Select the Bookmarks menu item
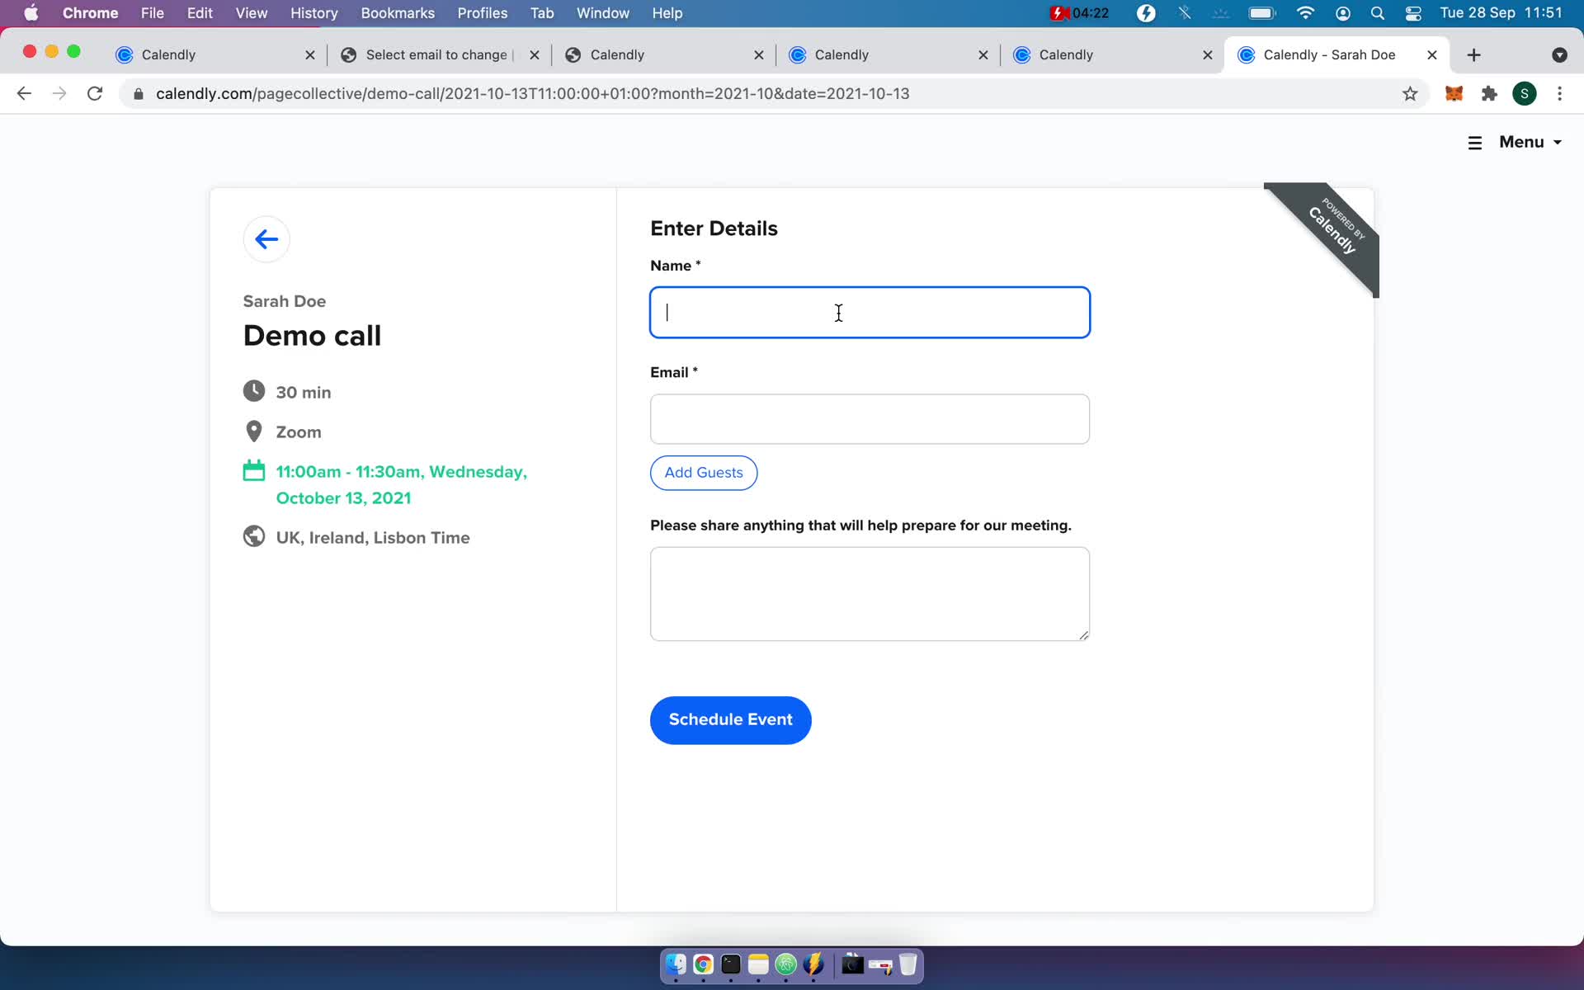The height and width of the screenshot is (990, 1584). pyautogui.click(x=396, y=12)
